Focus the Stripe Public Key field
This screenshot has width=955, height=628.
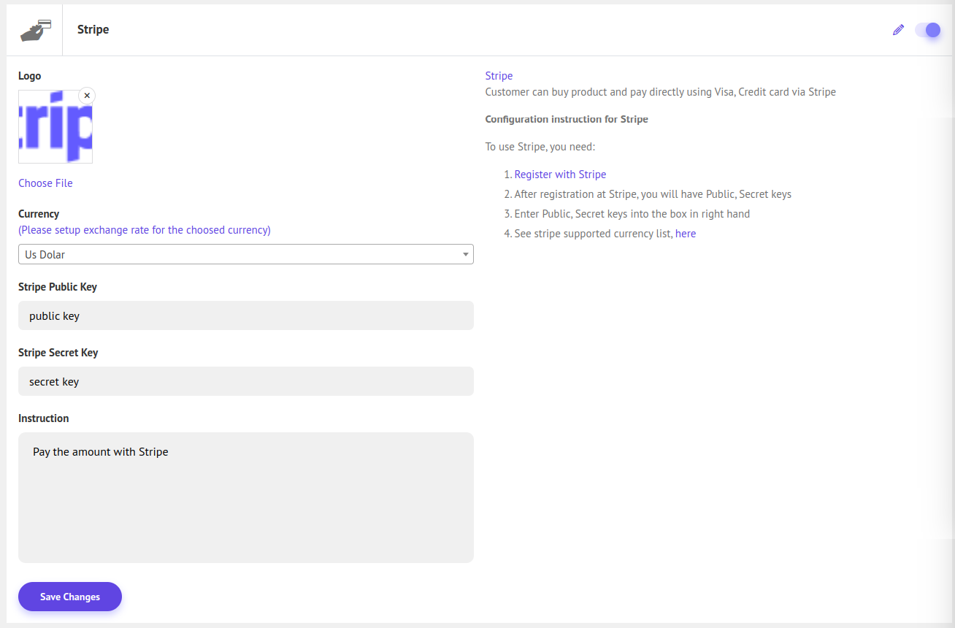click(245, 315)
